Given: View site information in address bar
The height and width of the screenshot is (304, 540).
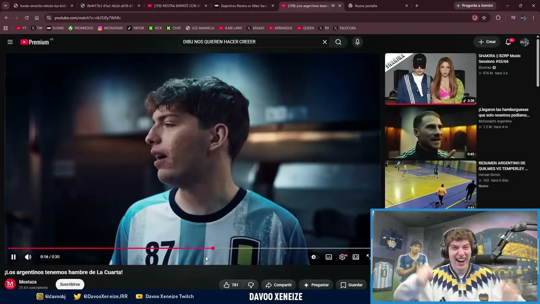Looking at the screenshot, I should (49, 18).
